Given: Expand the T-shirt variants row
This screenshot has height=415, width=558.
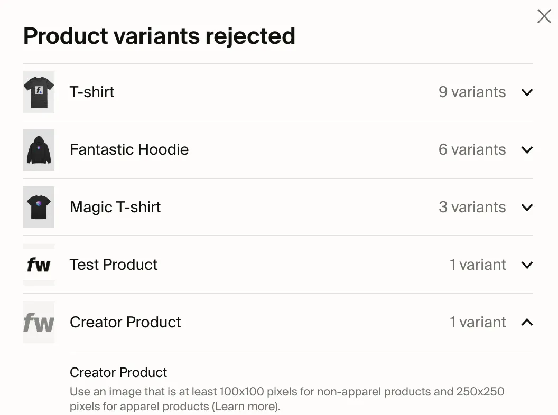Looking at the screenshot, I should point(527,92).
